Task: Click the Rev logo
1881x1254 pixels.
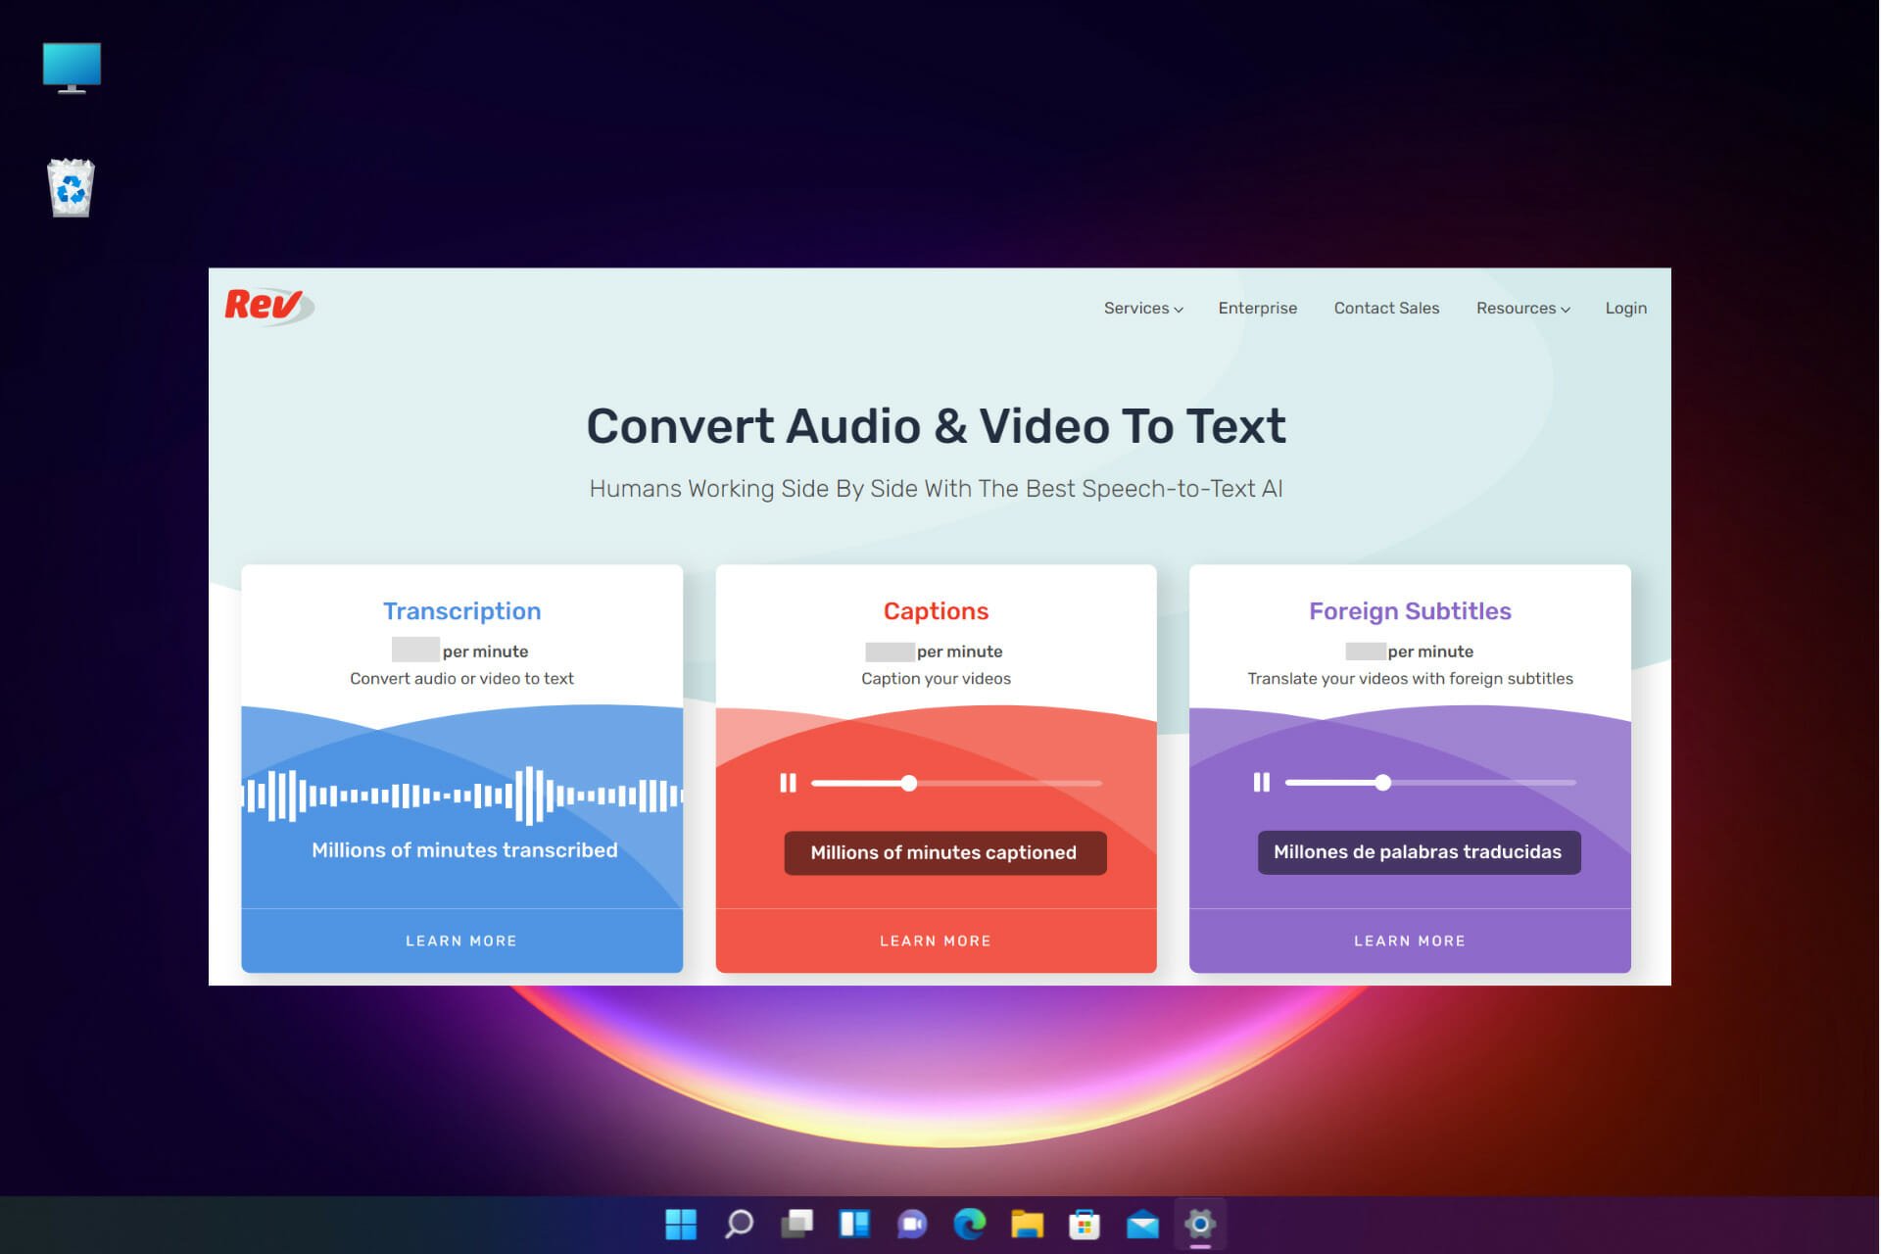Action: 268,306
